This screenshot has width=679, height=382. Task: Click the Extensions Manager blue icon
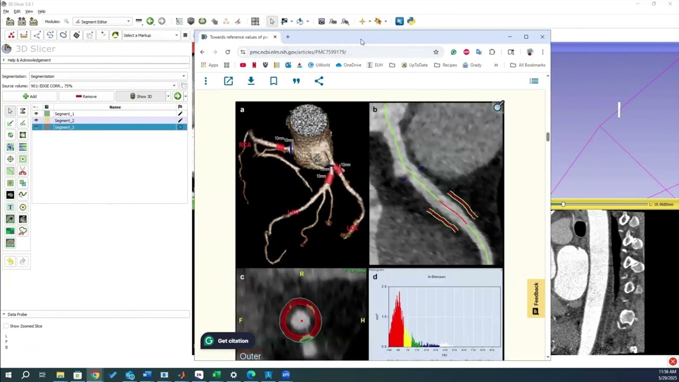pyautogui.click(x=399, y=21)
